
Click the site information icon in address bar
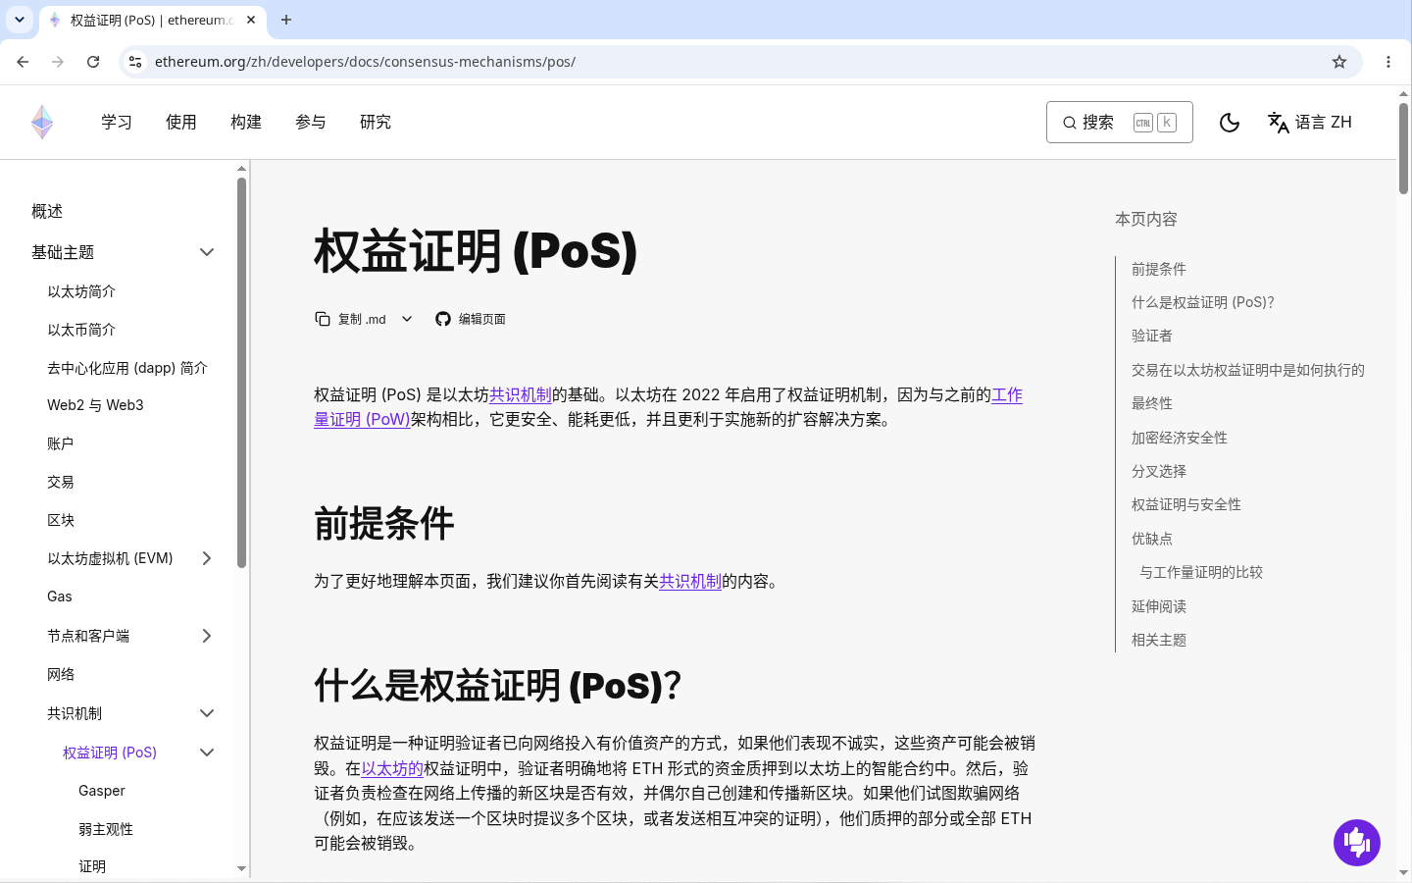click(x=135, y=62)
